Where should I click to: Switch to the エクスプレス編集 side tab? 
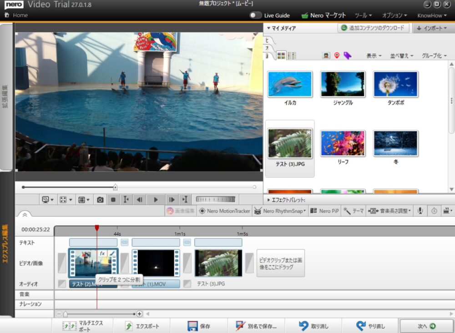coord(5,244)
